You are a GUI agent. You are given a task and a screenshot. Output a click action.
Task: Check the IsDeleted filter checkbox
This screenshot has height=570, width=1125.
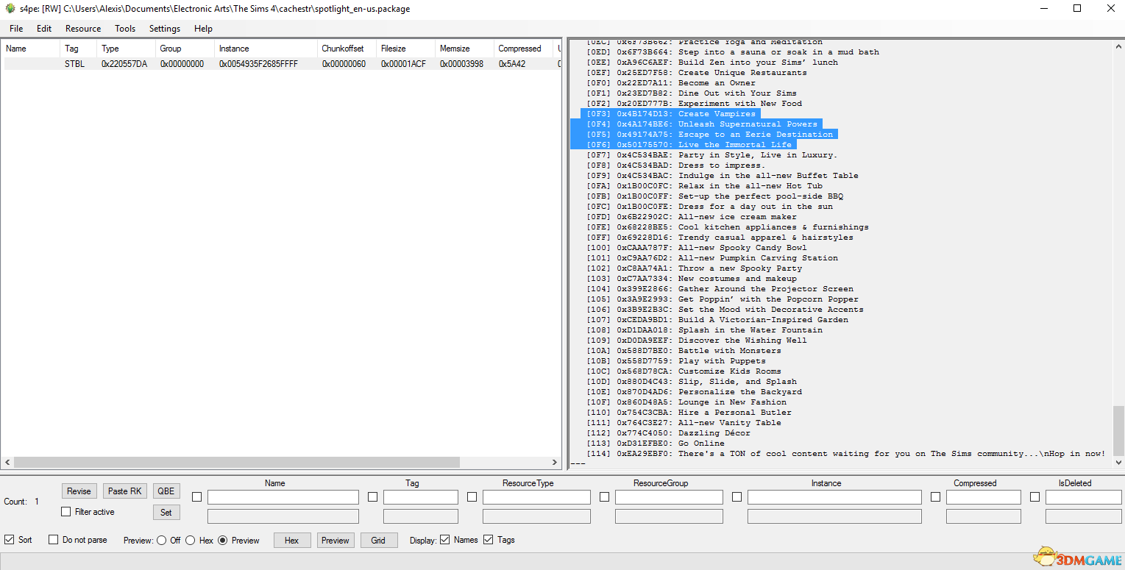(1034, 497)
